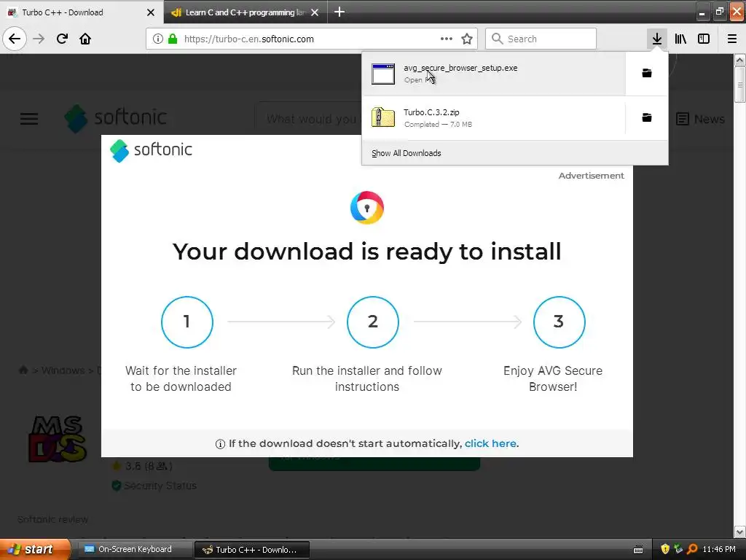Open the browser Home page

click(85, 39)
